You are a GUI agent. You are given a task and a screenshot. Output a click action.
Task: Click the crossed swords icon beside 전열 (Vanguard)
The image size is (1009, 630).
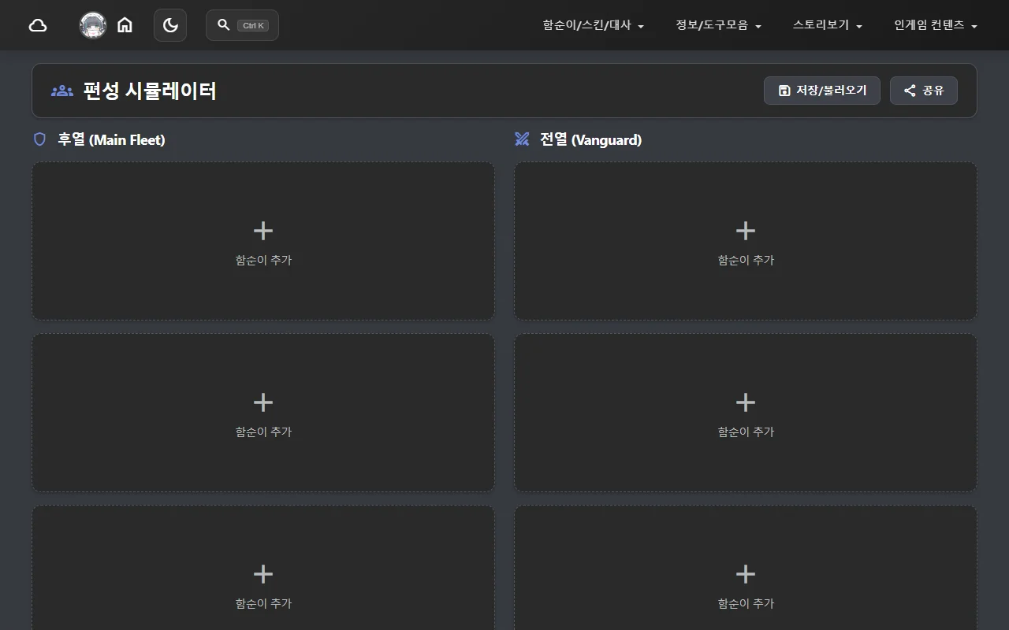[x=522, y=139]
